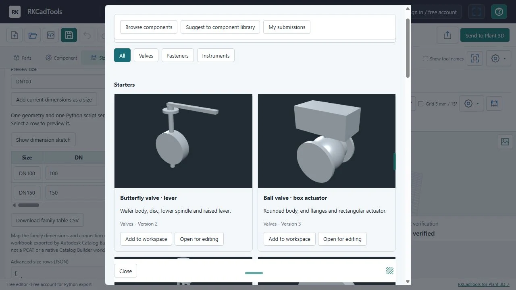Create a new file via toolbar icon

click(x=15, y=35)
